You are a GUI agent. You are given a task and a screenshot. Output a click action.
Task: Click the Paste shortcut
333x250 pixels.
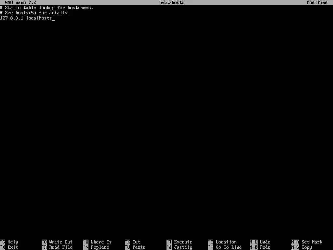(x=135, y=247)
